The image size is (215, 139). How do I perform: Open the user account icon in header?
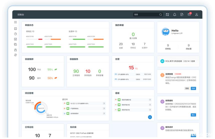tap(196, 15)
